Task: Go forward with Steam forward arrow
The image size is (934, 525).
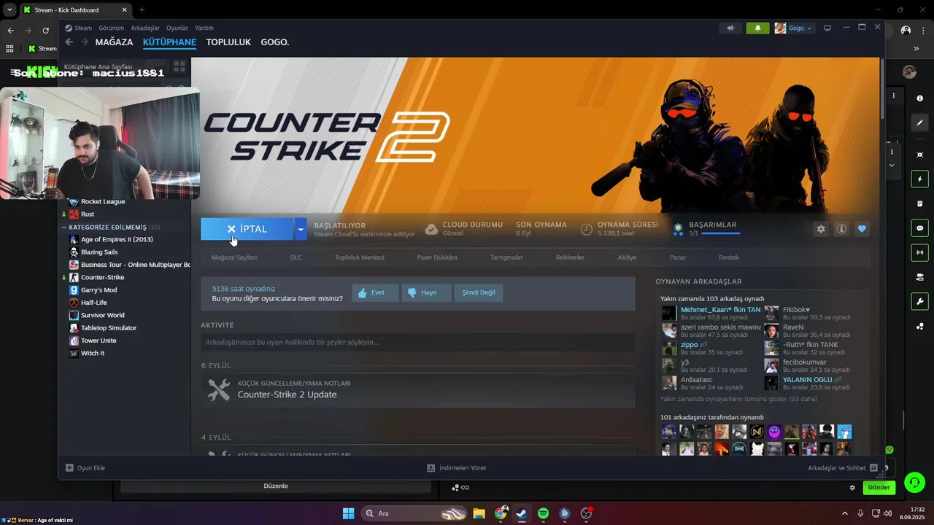Action: [84, 42]
